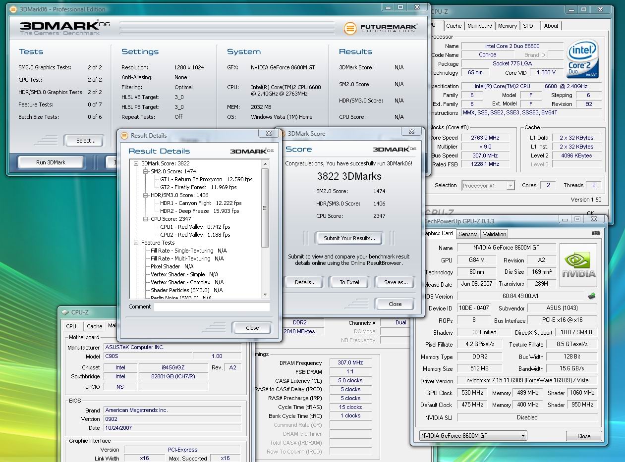Open the About tab in CPU-Z

point(551,26)
